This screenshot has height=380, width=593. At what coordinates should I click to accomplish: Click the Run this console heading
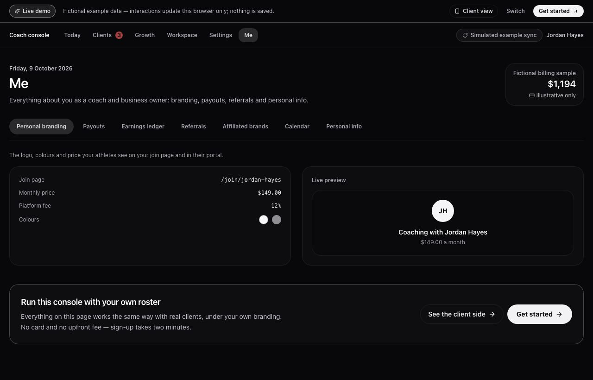[x=91, y=302]
